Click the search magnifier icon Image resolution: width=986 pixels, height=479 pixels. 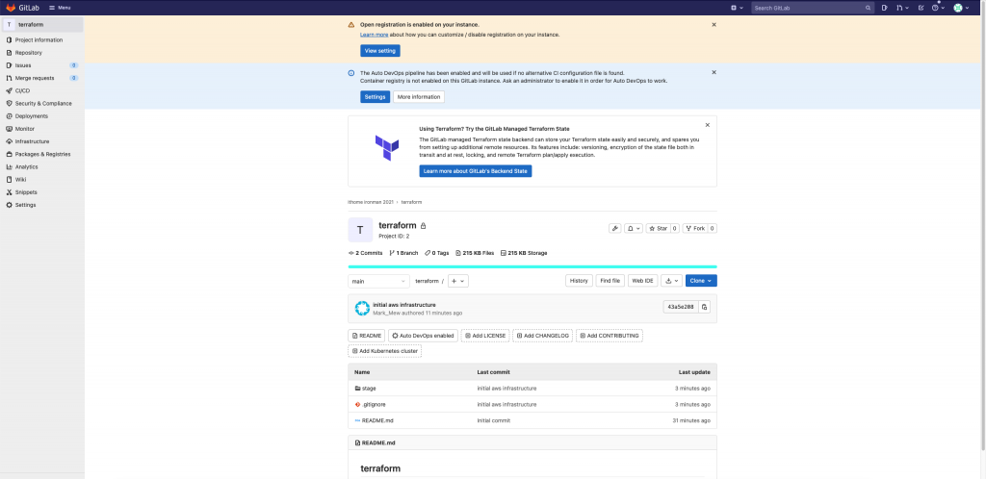tap(868, 8)
